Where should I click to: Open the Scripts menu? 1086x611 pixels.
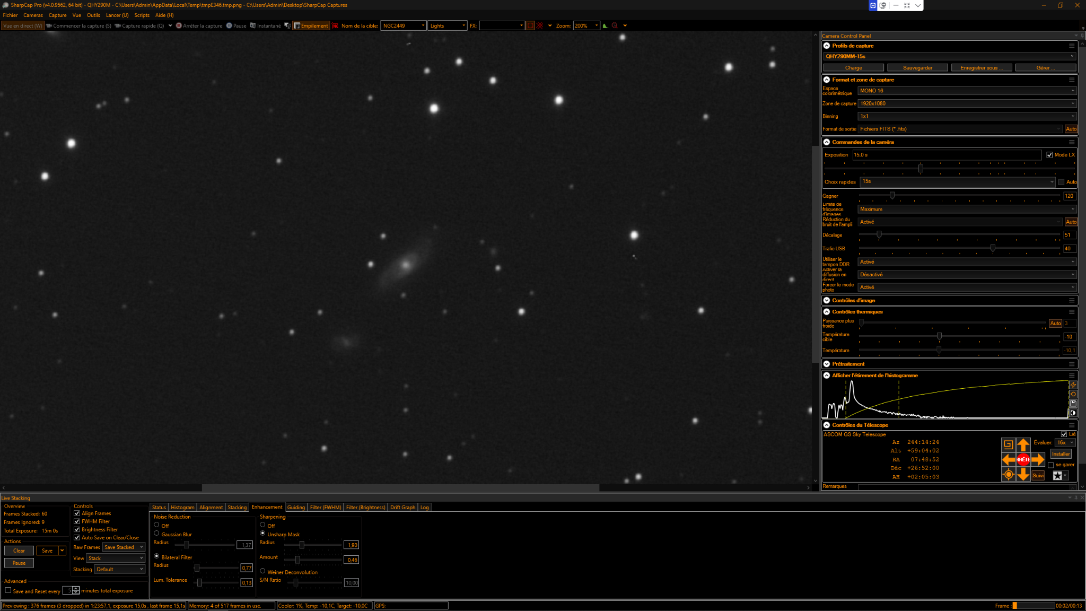pos(142,15)
